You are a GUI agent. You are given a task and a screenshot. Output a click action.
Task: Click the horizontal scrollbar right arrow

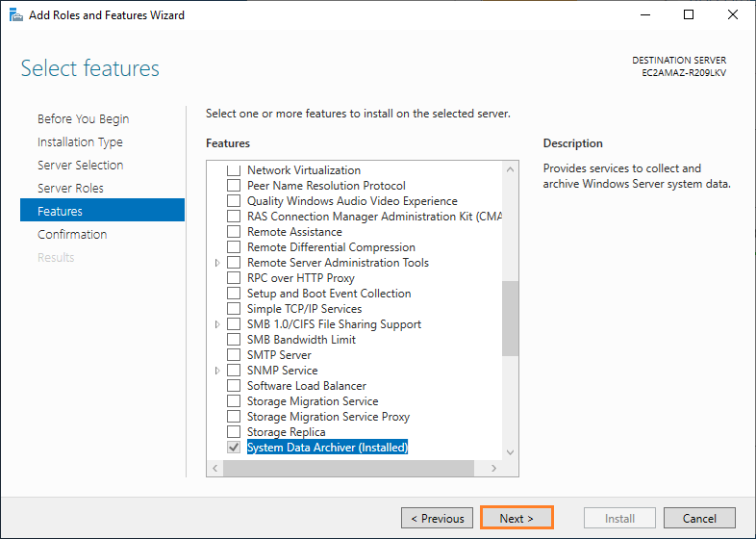[x=493, y=468]
